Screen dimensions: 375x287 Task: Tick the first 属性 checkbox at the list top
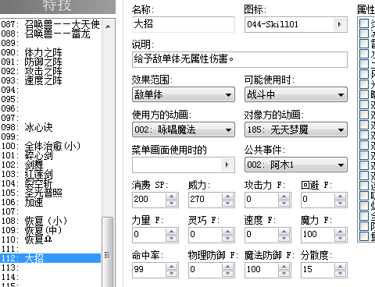coord(364,23)
